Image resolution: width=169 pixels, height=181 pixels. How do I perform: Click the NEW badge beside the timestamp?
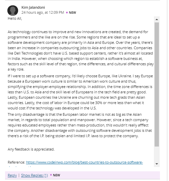click(x=72, y=13)
